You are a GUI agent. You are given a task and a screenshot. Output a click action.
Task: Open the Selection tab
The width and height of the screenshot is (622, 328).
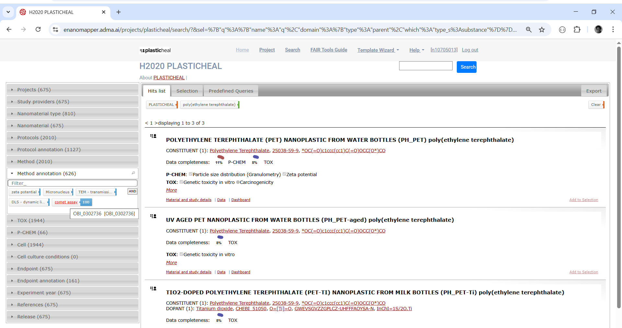[187, 91]
